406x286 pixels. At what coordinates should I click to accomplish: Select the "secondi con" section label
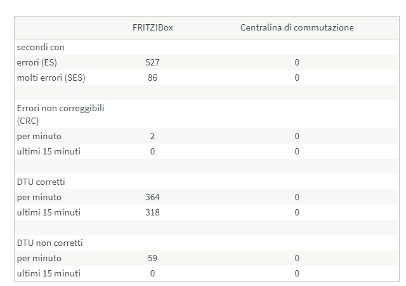coord(41,47)
